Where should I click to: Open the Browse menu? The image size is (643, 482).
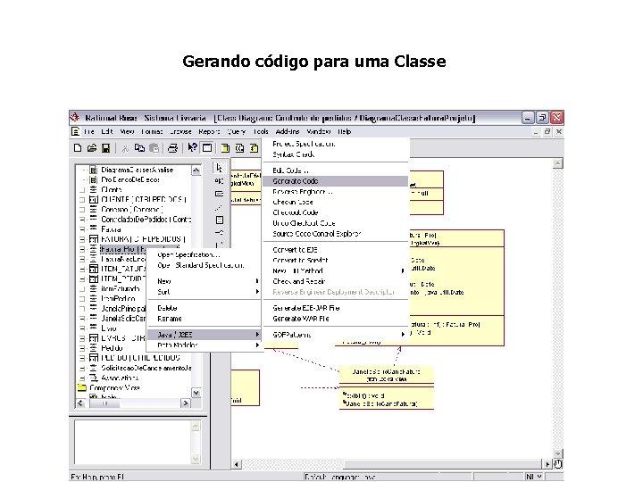click(x=180, y=131)
